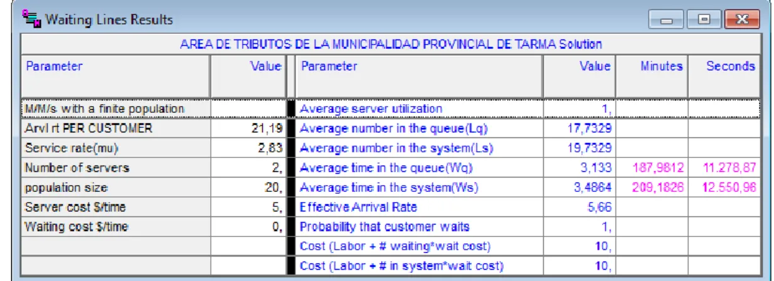774x281 pixels.
Task: Click the Wq value 3,133
Action: (596, 168)
